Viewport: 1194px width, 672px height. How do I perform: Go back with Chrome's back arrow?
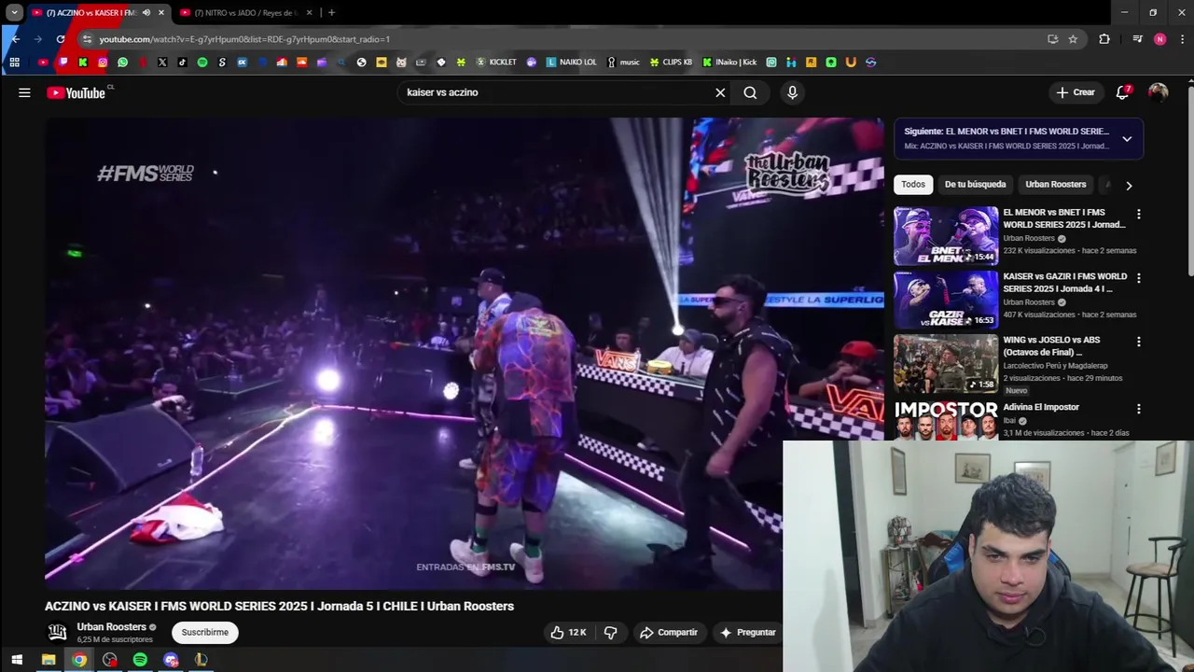point(15,39)
